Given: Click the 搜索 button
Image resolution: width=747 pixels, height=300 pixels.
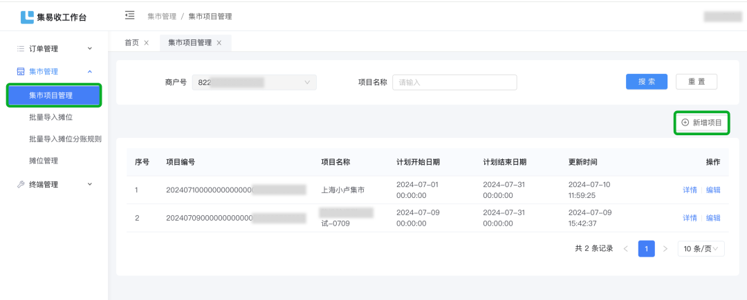Looking at the screenshot, I should [647, 81].
